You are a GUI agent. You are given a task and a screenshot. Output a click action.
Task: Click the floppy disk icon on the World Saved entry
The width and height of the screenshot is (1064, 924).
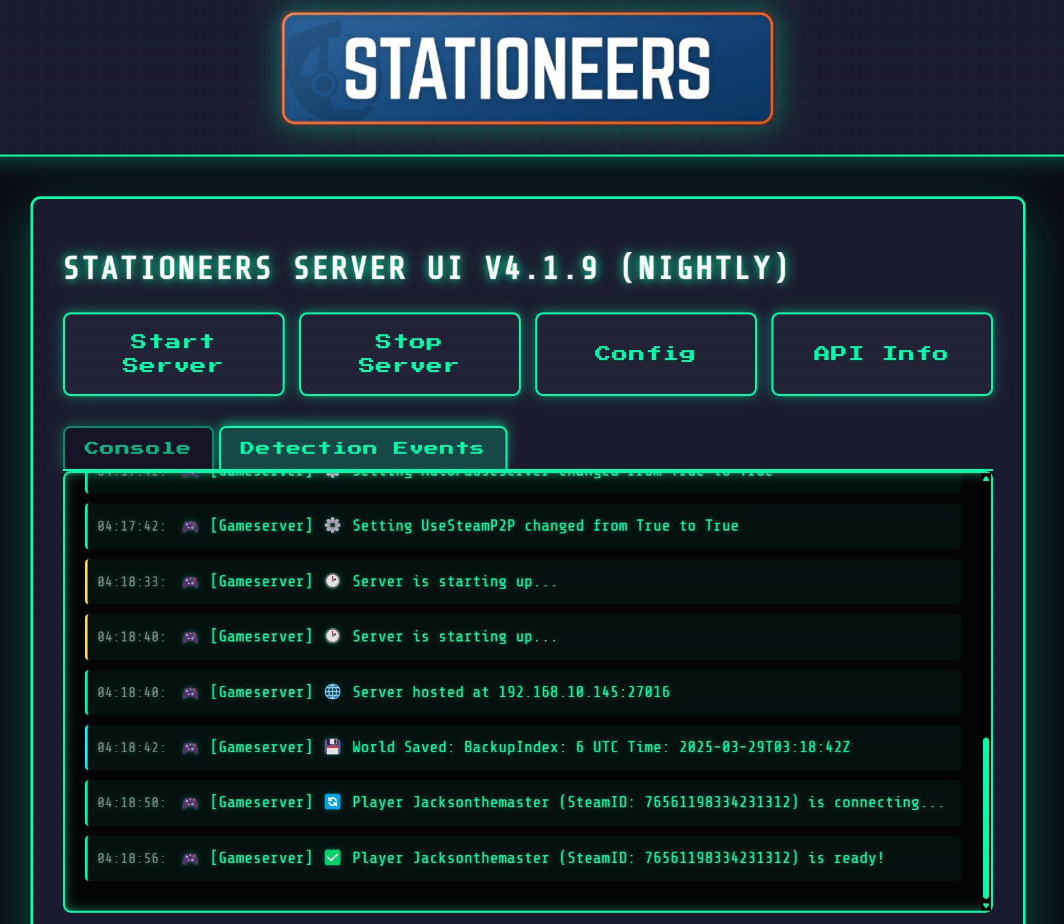coord(332,747)
